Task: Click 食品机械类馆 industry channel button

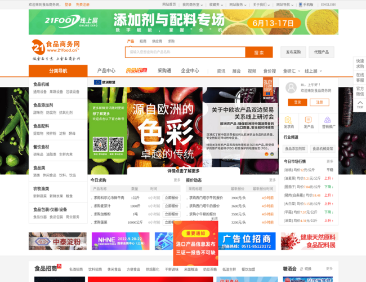Action: click(x=323, y=149)
